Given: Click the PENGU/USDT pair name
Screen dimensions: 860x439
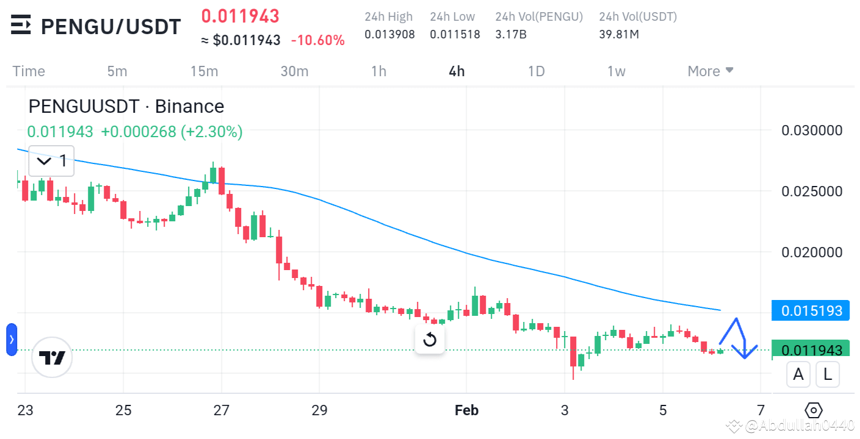Looking at the screenshot, I should click(x=110, y=26).
